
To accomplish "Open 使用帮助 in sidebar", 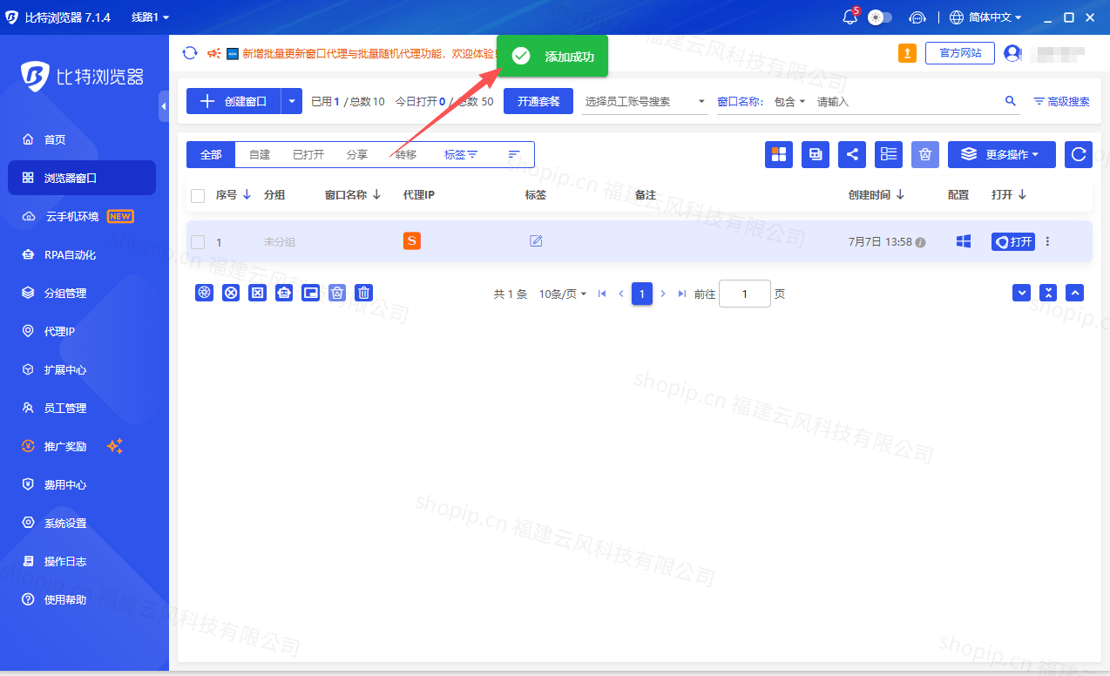I will coord(82,599).
